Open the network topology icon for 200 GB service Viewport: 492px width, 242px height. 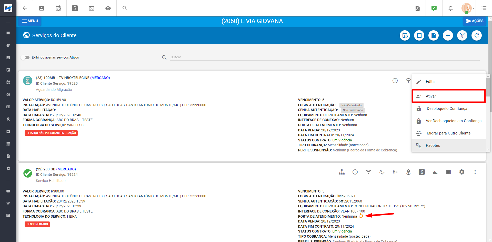tap(342, 172)
